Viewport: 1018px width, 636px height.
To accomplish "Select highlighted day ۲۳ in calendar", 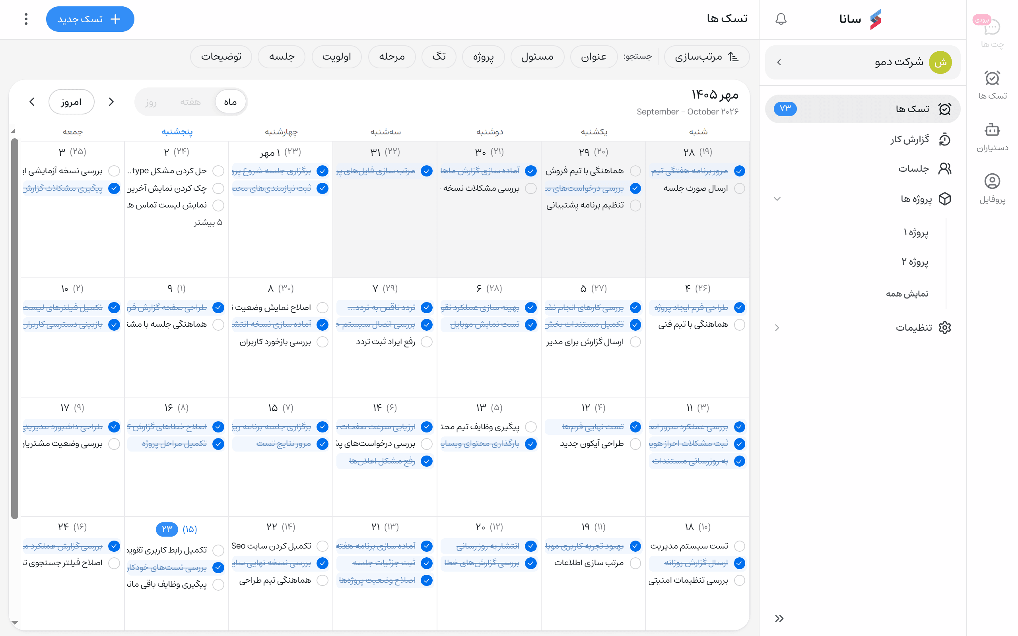I will 167,529.
